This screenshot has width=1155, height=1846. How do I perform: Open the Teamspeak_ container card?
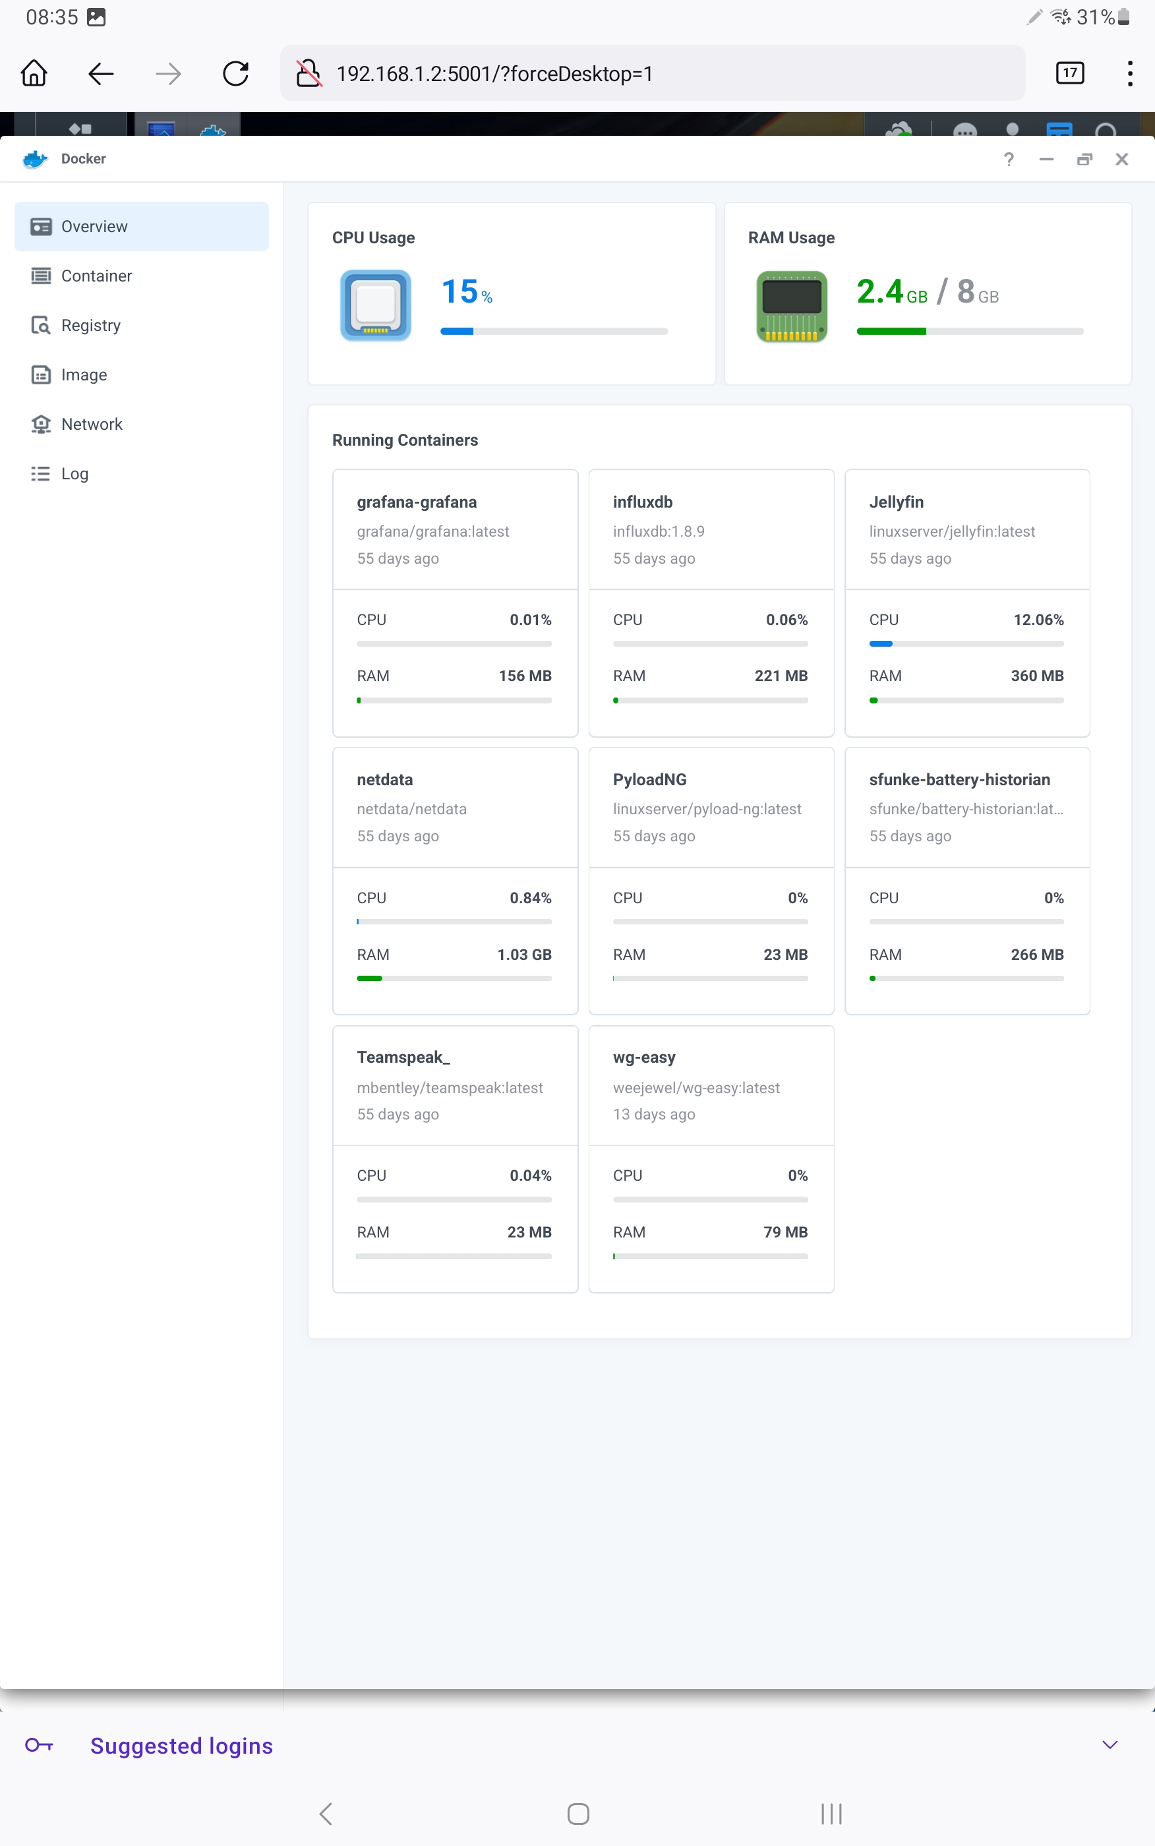coord(456,1158)
